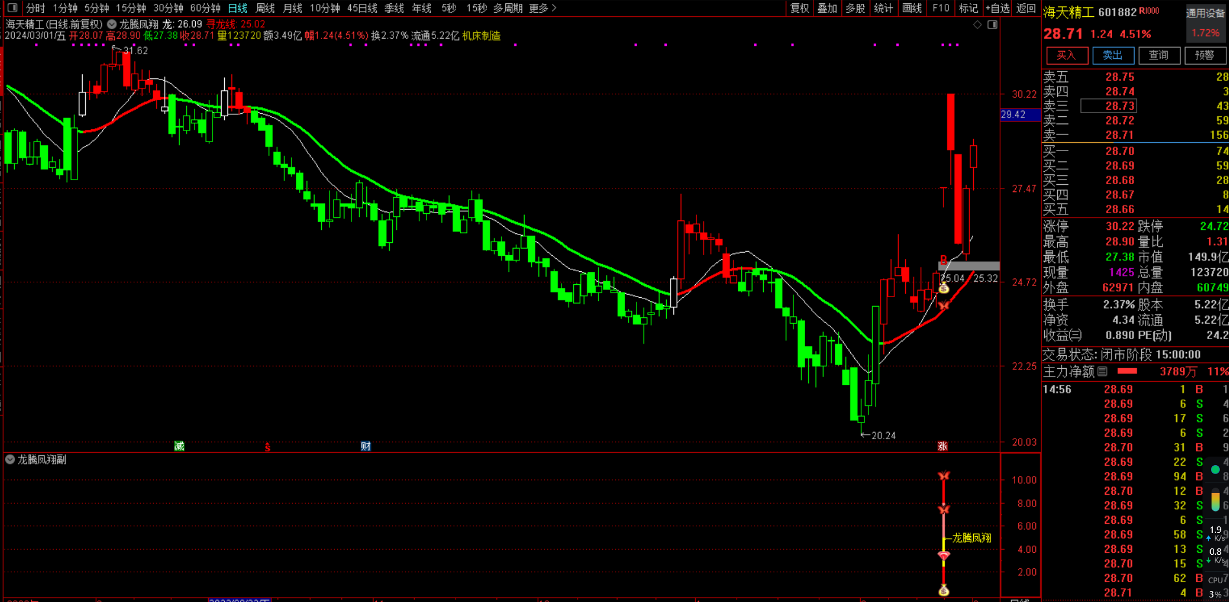Open the 统计 statistics tool
This screenshot has width=1229, height=602.
tap(883, 8)
